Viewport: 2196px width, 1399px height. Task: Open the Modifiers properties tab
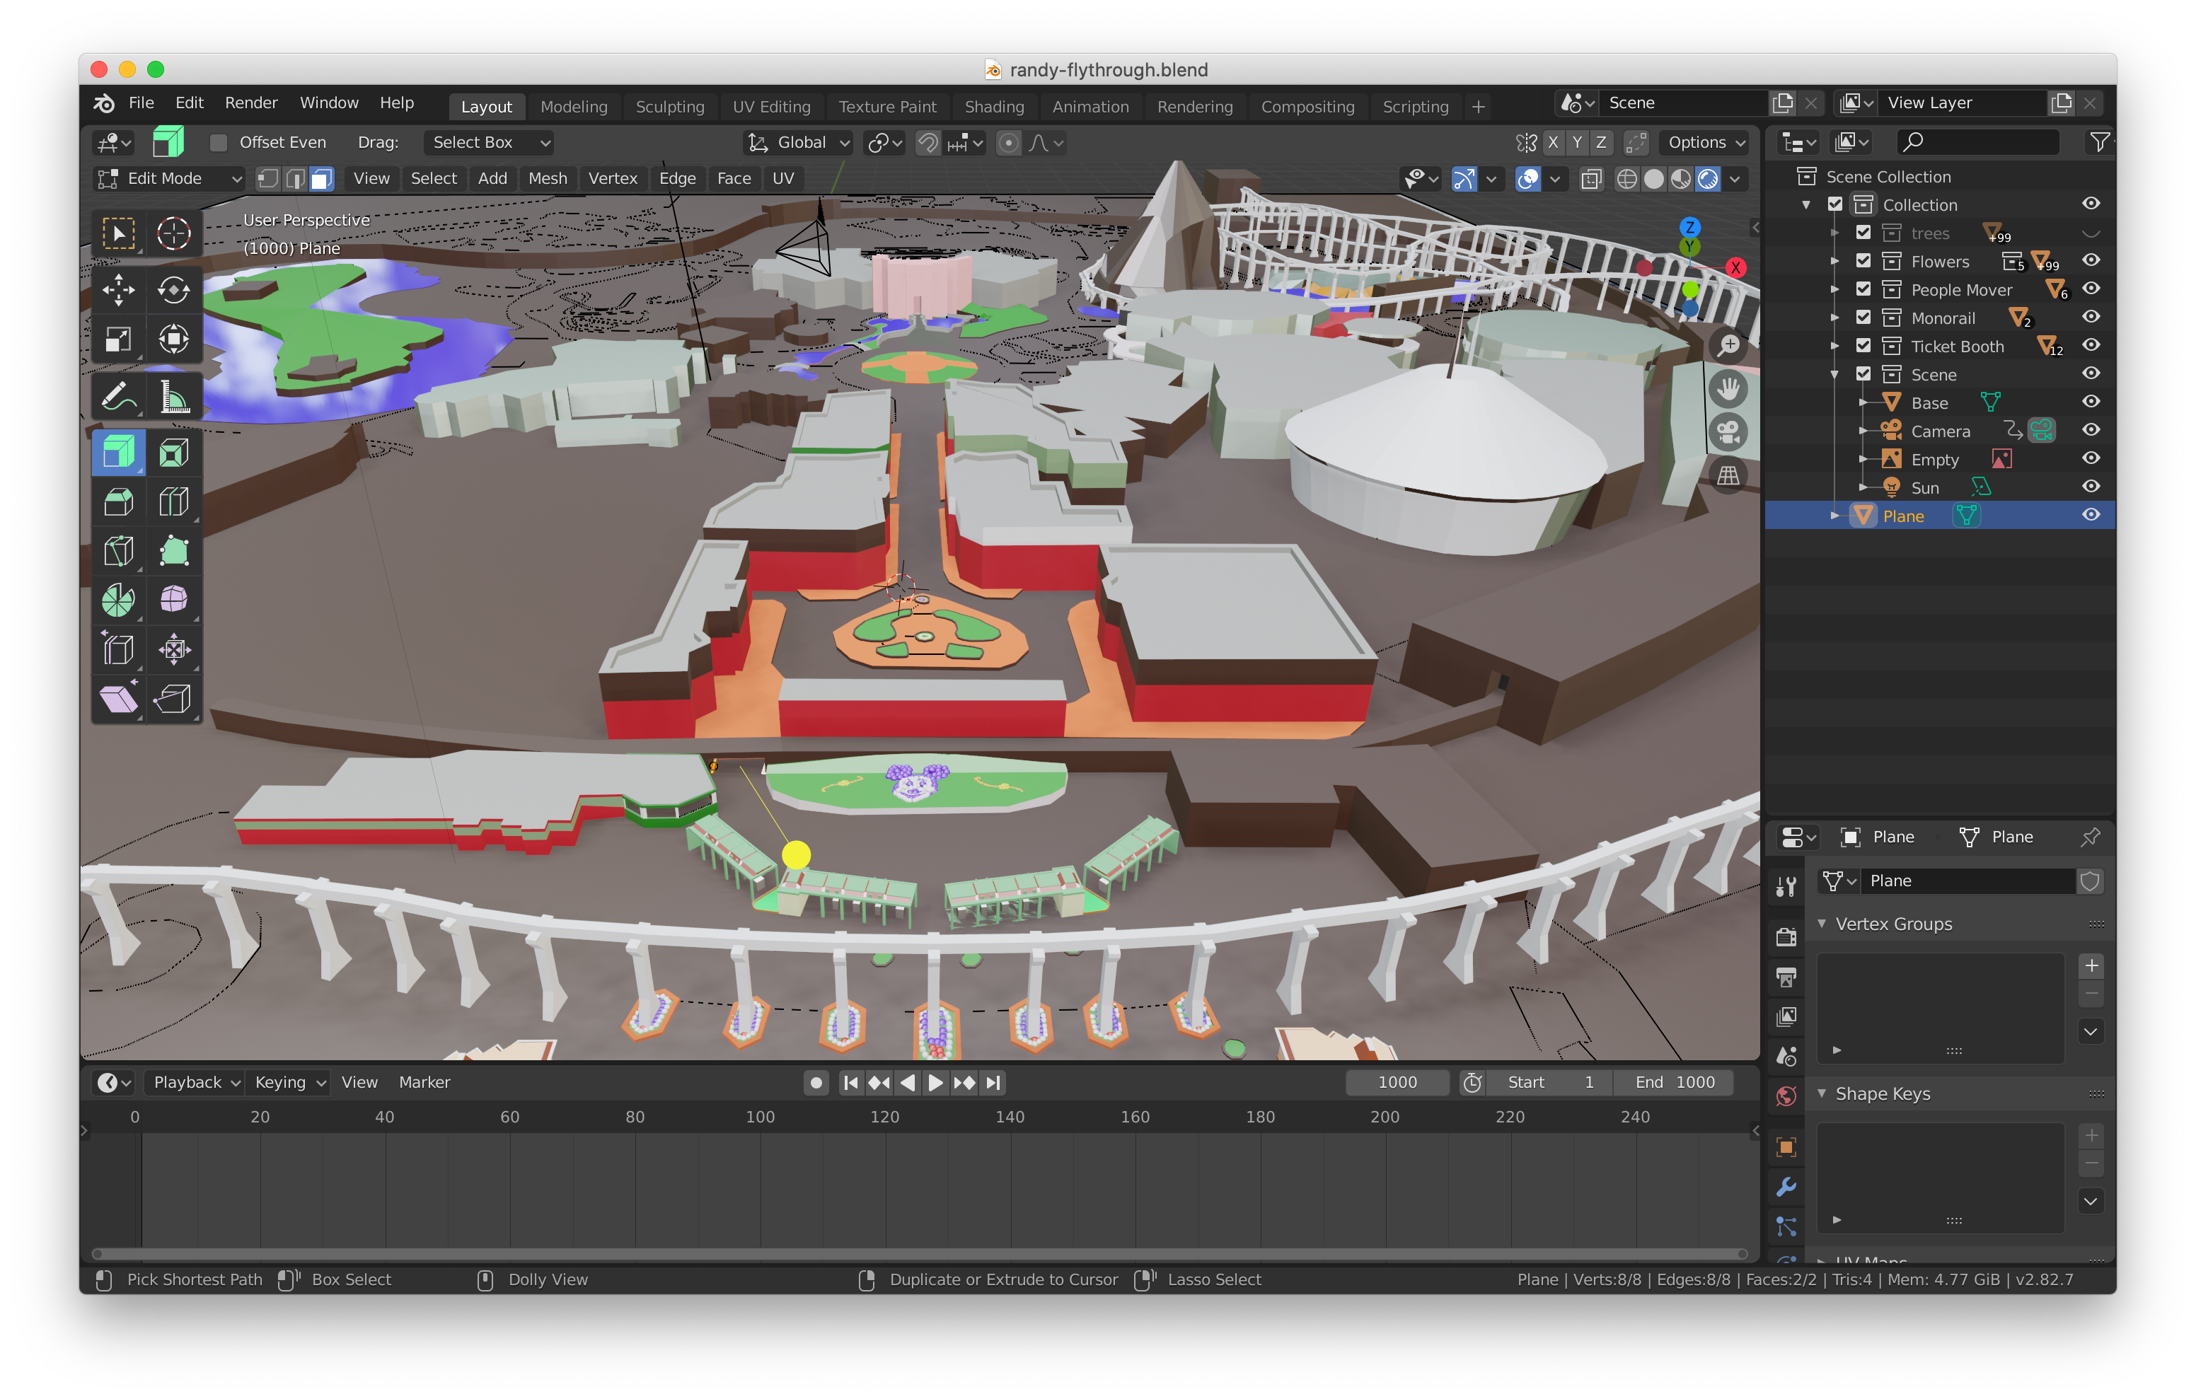[1786, 1187]
